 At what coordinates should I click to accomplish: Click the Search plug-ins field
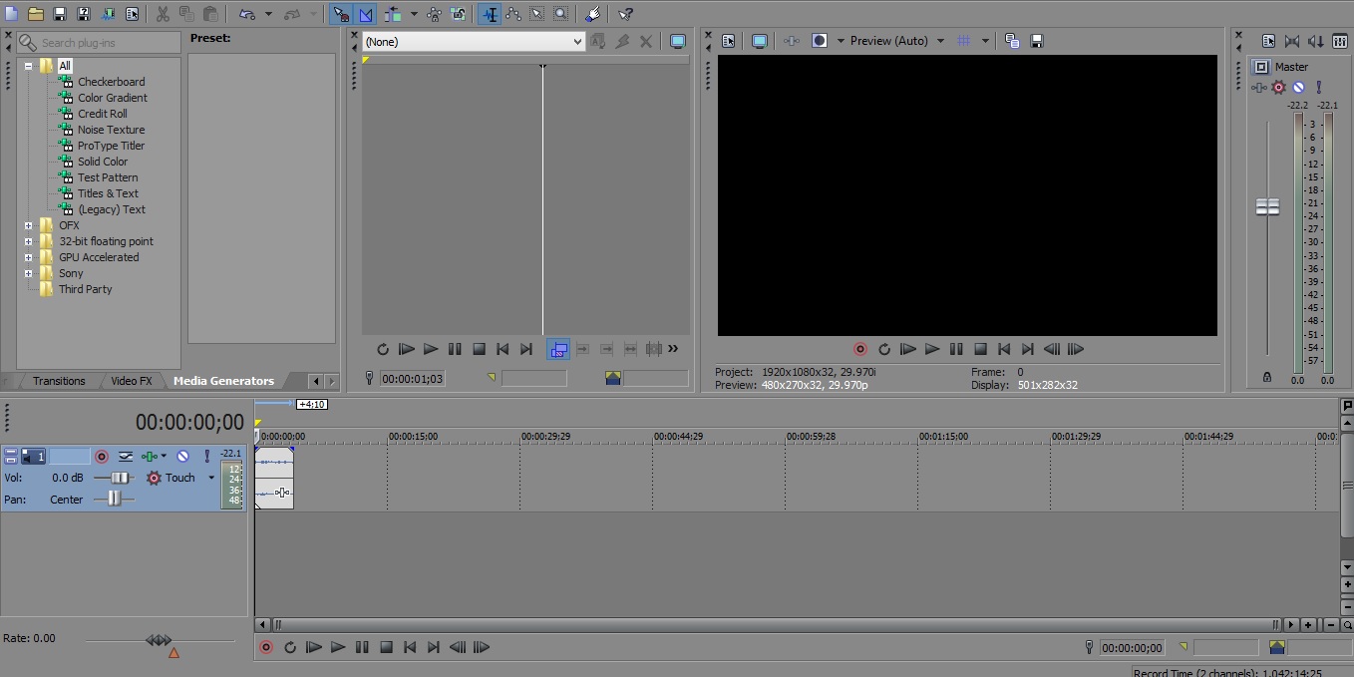point(99,43)
